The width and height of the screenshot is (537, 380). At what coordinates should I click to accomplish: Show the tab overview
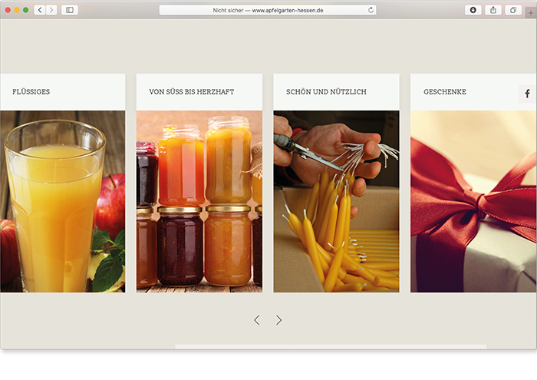[512, 10]
